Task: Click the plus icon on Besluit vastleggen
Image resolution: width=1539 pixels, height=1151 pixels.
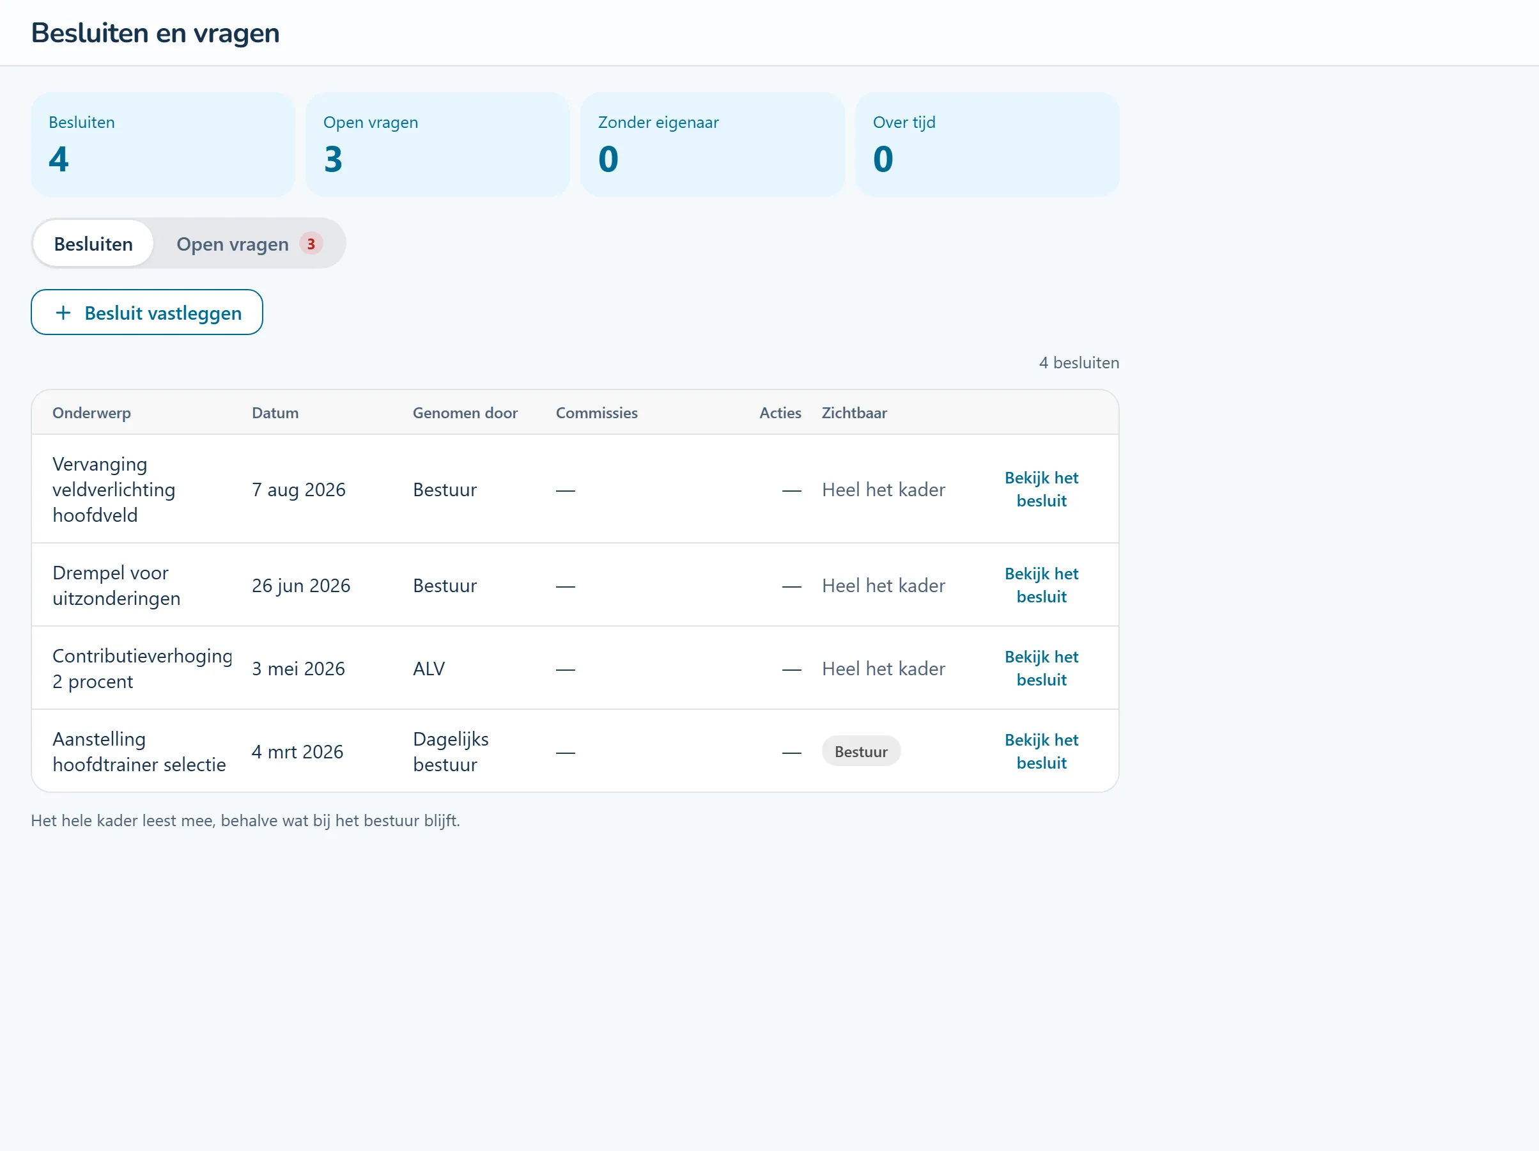Action: (x=63, y=313)
